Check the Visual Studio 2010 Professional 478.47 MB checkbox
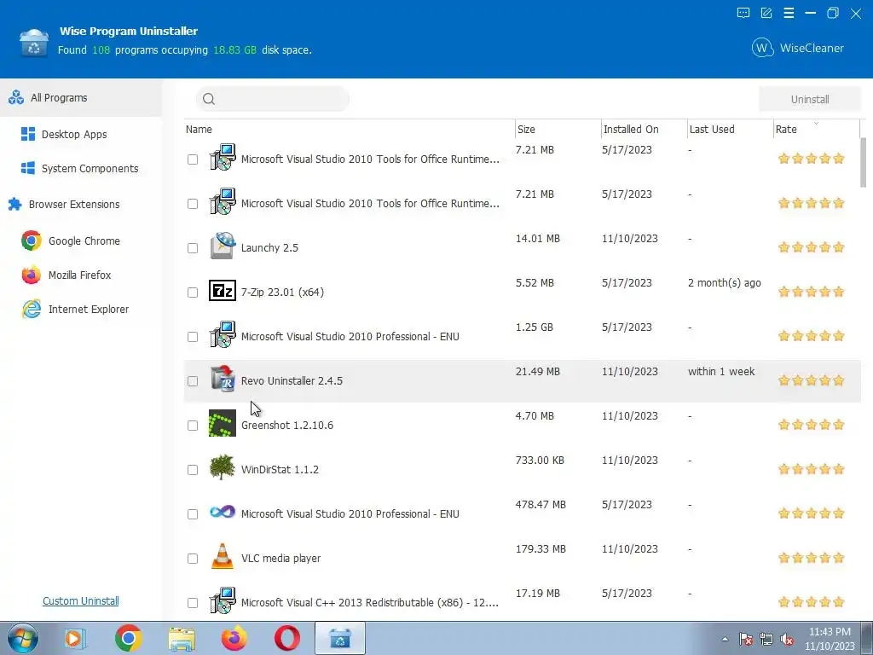 tap(193, 514)
